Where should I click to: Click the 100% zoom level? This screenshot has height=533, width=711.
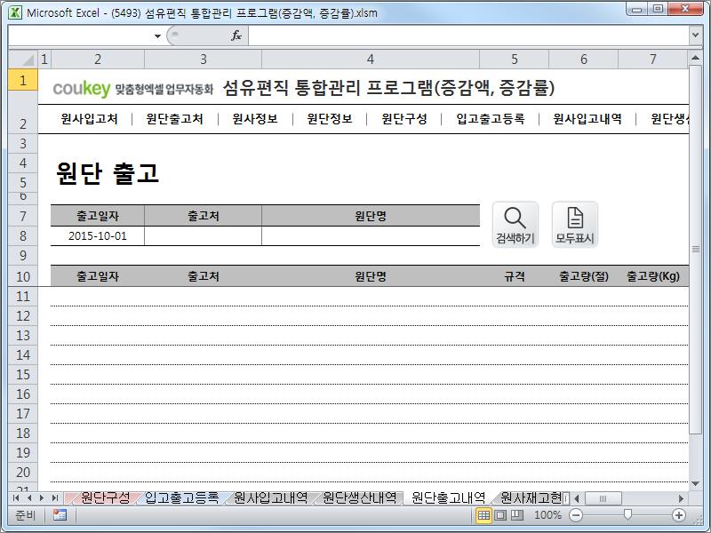coord(547,515)
